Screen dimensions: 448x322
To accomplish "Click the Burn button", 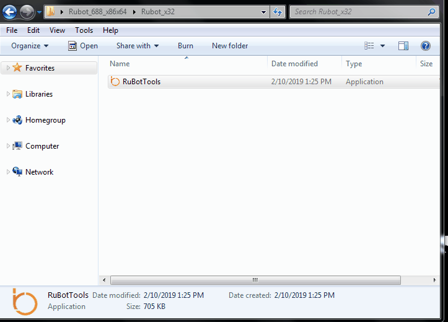I will tap(185, 46).
